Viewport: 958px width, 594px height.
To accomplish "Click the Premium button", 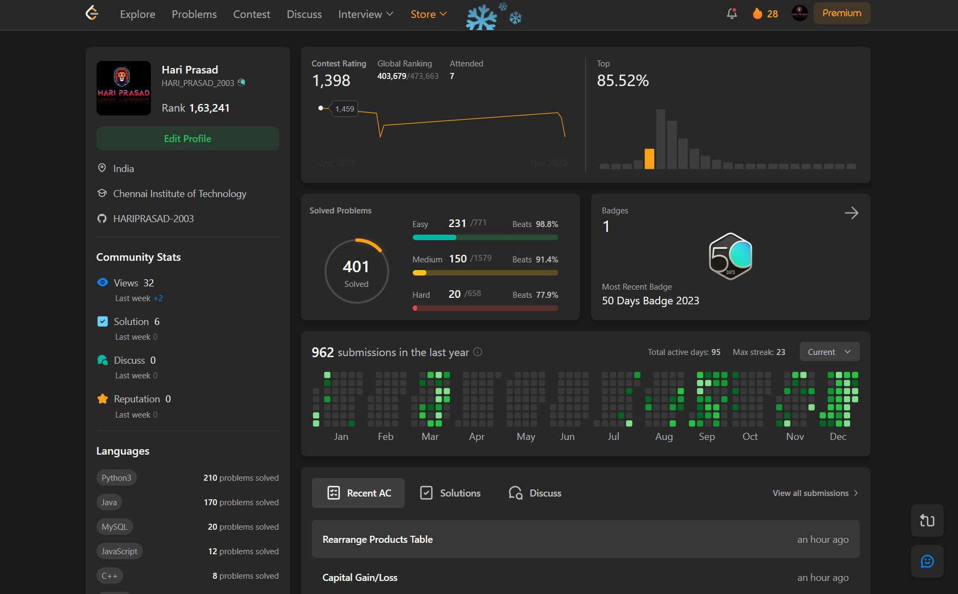I will (842, 13).
